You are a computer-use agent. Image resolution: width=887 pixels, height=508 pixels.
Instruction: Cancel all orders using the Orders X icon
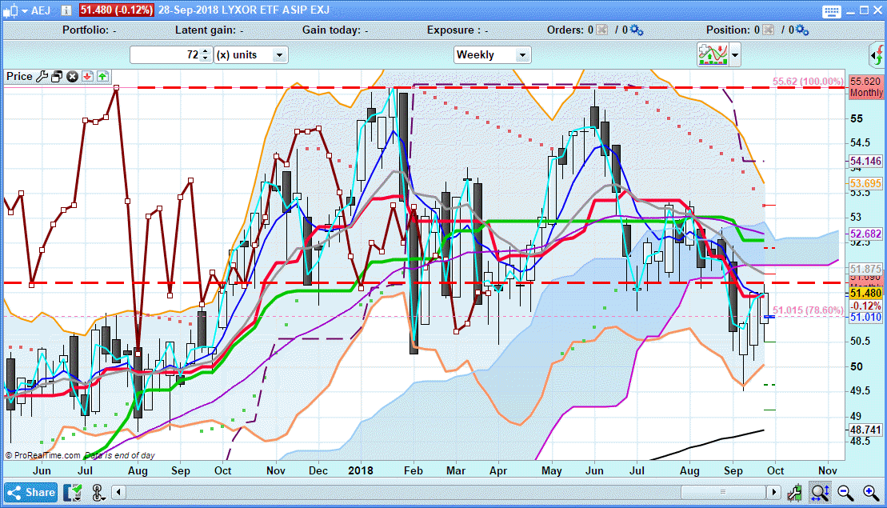tap(602, 30)
